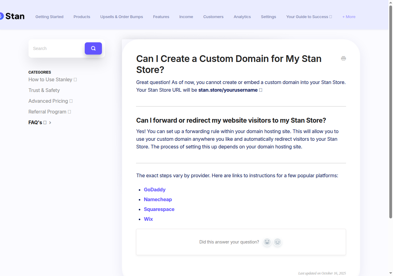The image size is (393, 276).
Task: Open Trust & Safety category
Action: click(44, 90)
